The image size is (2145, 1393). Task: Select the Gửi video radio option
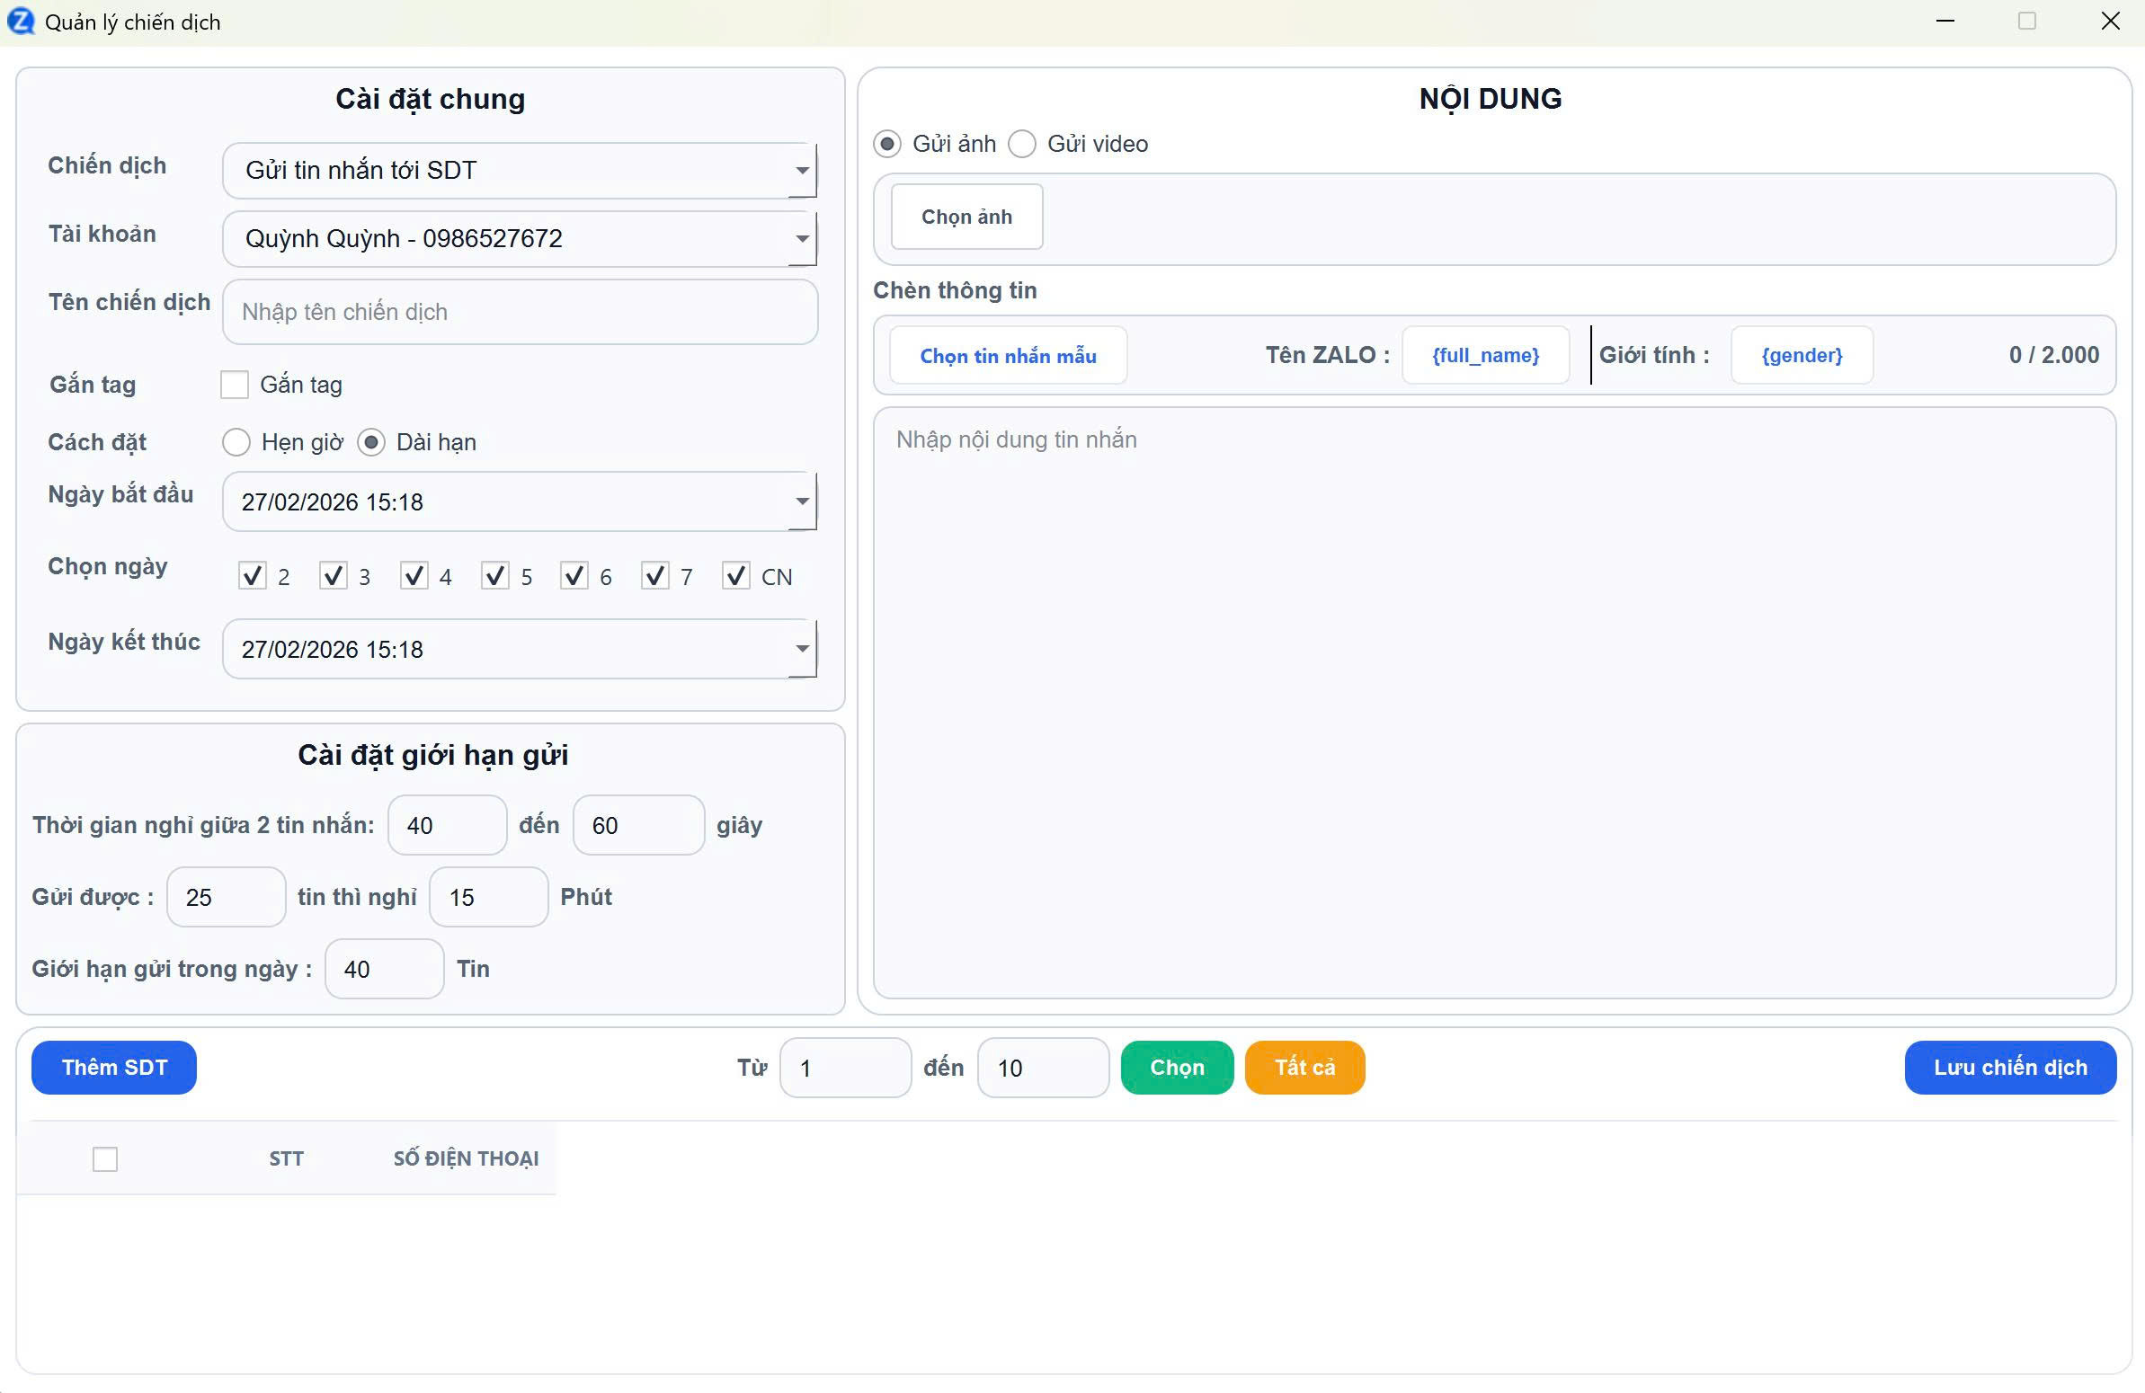(1022, 144)
